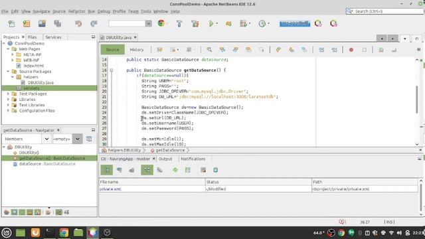Click the memory usage garbage collection bar
Screen dimensions: 425x239
(x=295, y=24)
